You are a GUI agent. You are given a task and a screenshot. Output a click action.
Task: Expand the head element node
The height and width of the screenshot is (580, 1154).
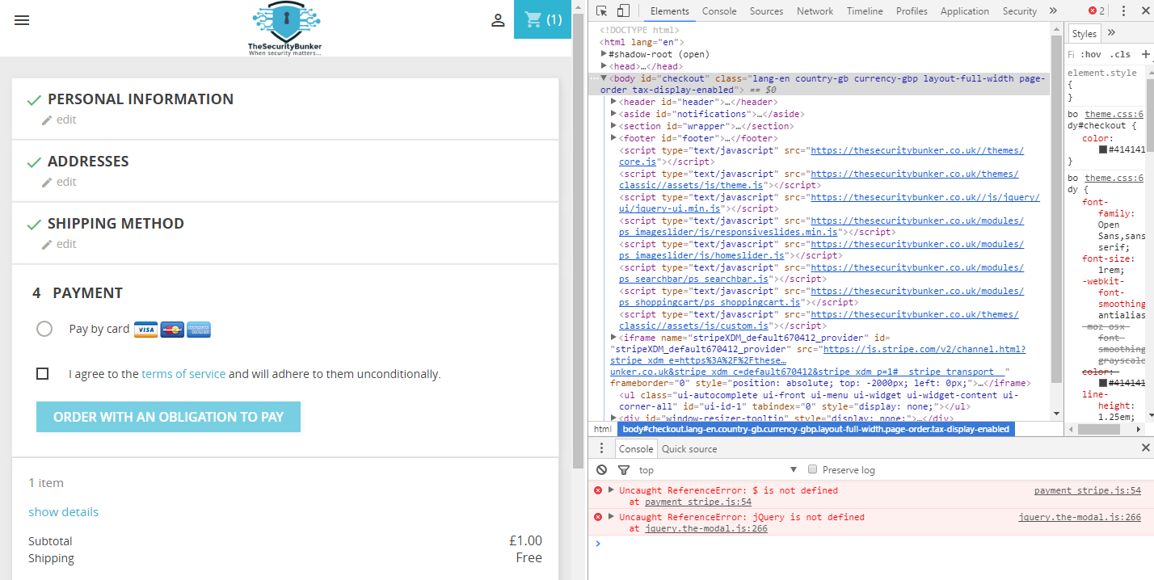point(604,66)
